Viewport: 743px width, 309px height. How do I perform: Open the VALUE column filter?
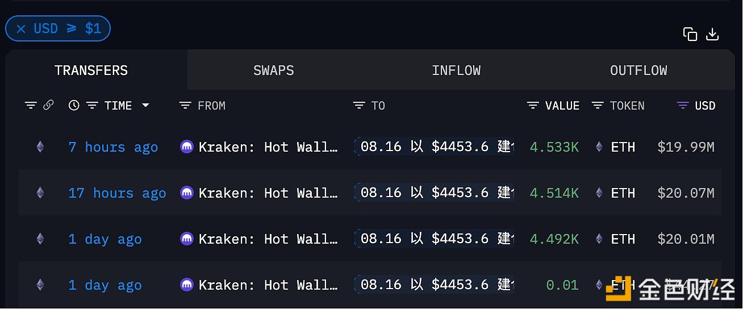click(x=532, y=105)
